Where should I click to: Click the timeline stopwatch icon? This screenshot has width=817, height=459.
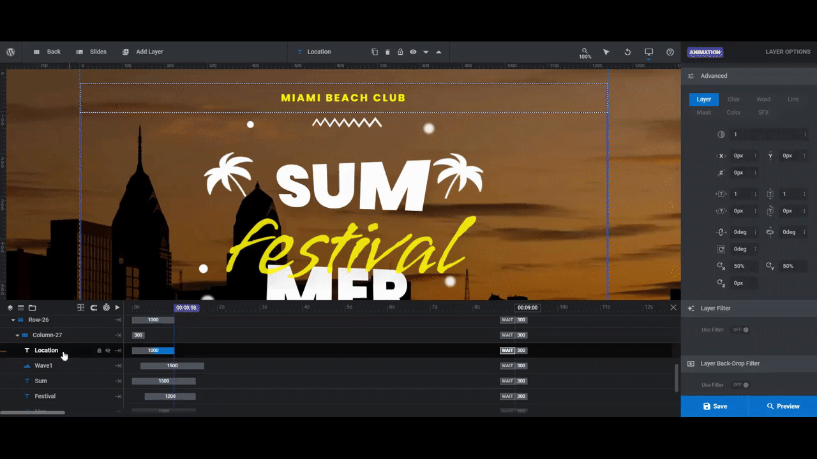click(106, 307)
